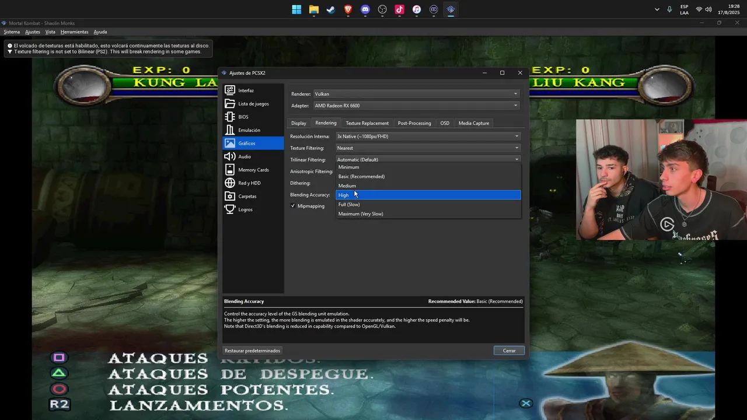Open TikTok from the taskbar

pos(400,9)
